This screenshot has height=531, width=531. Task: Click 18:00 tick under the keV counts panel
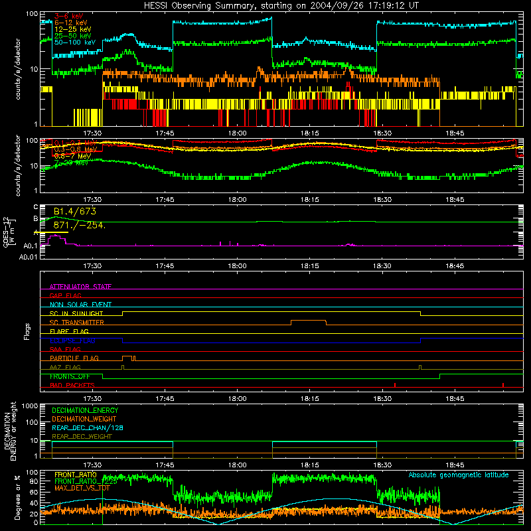(238, 133)
